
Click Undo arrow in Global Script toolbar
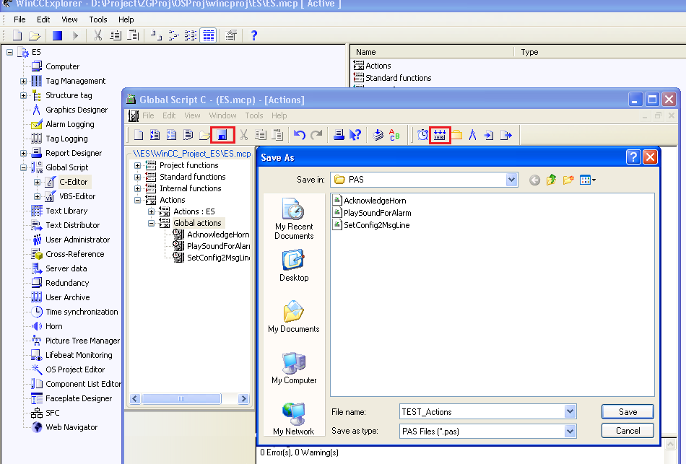click(299, 135)
